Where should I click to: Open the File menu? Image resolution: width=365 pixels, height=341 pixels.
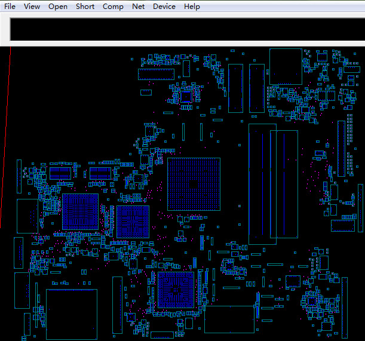(x=10, y=7)
